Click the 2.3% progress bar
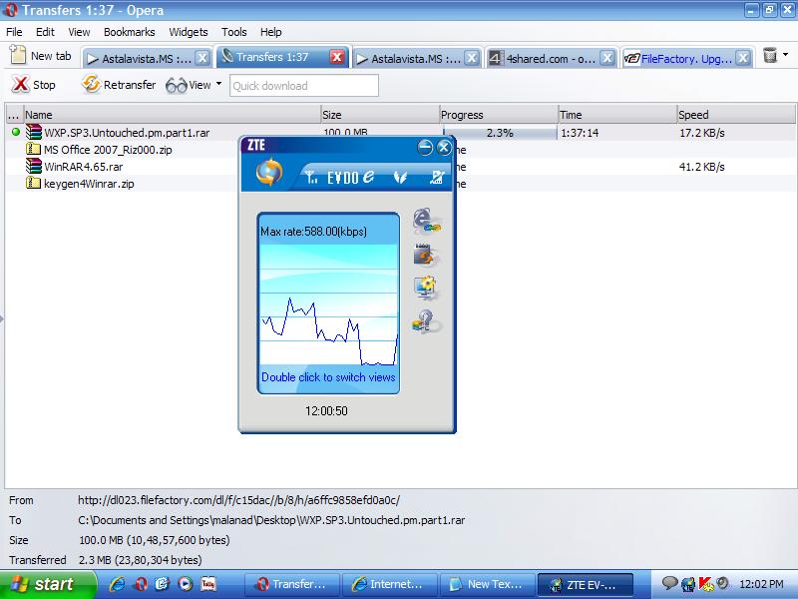The width and height of the screenshot is (798, 599). click(501, 133)
